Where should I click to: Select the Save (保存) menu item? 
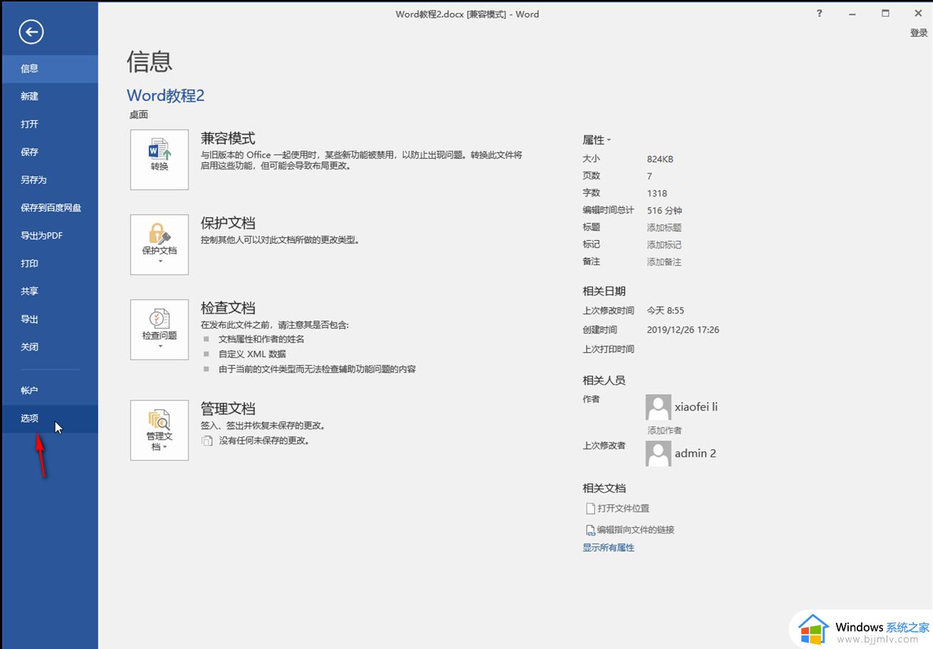[49, 152]
